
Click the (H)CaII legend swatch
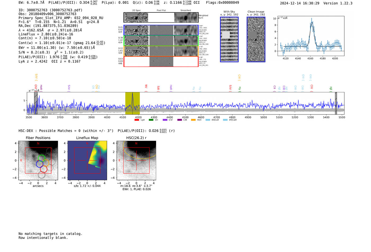[x=225, y=120]
